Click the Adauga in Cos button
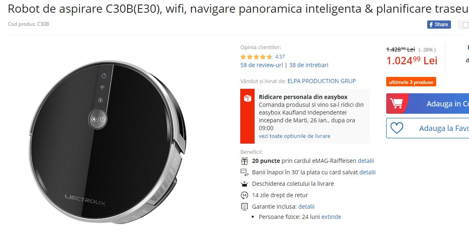The image size is (469, 250). pos(428,104)
